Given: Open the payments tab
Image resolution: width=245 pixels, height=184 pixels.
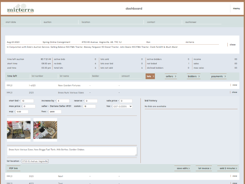Looking at the screenshot, I should coord(218,76).
